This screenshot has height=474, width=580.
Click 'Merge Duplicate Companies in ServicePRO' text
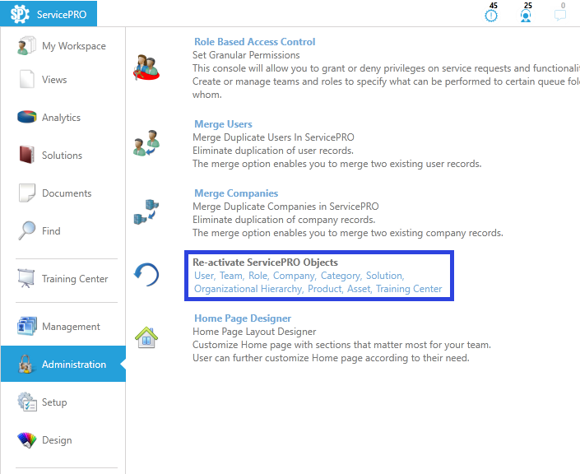pyautogui.click(x=285, y=207)
